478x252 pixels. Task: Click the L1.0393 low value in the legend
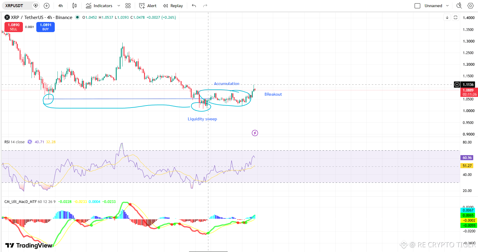(x=122, y=18)
